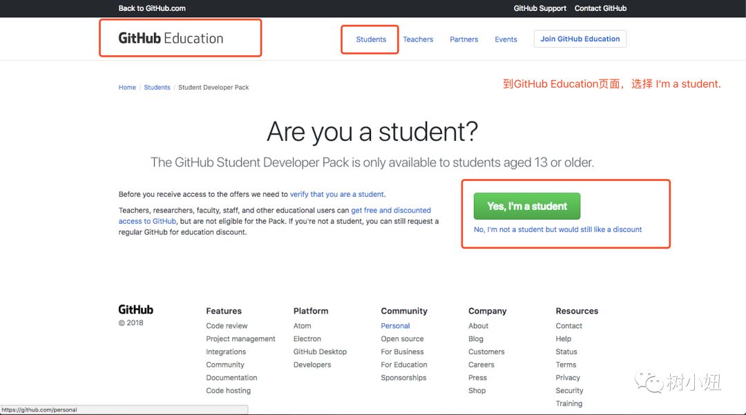
Task: Open the Events nav tab
Action: click(x=506, y=39)
